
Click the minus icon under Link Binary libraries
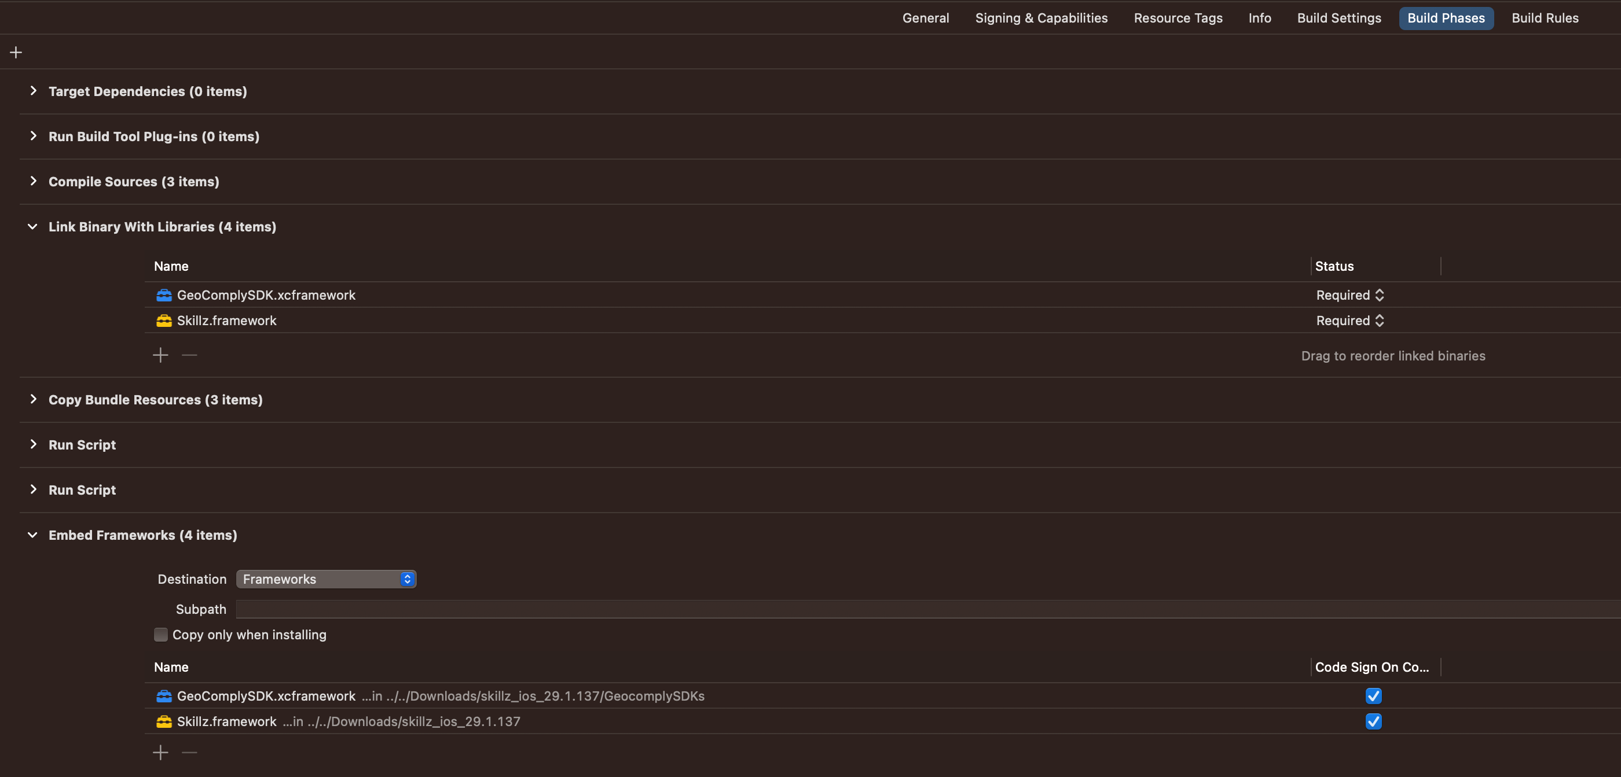(189, 355)
